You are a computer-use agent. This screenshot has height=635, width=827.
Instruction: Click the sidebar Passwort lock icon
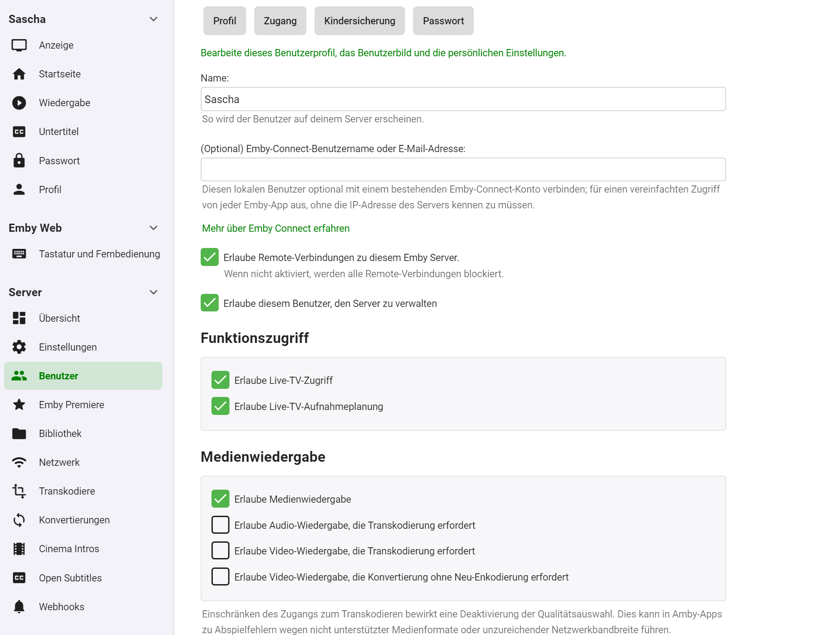[19, 161]
